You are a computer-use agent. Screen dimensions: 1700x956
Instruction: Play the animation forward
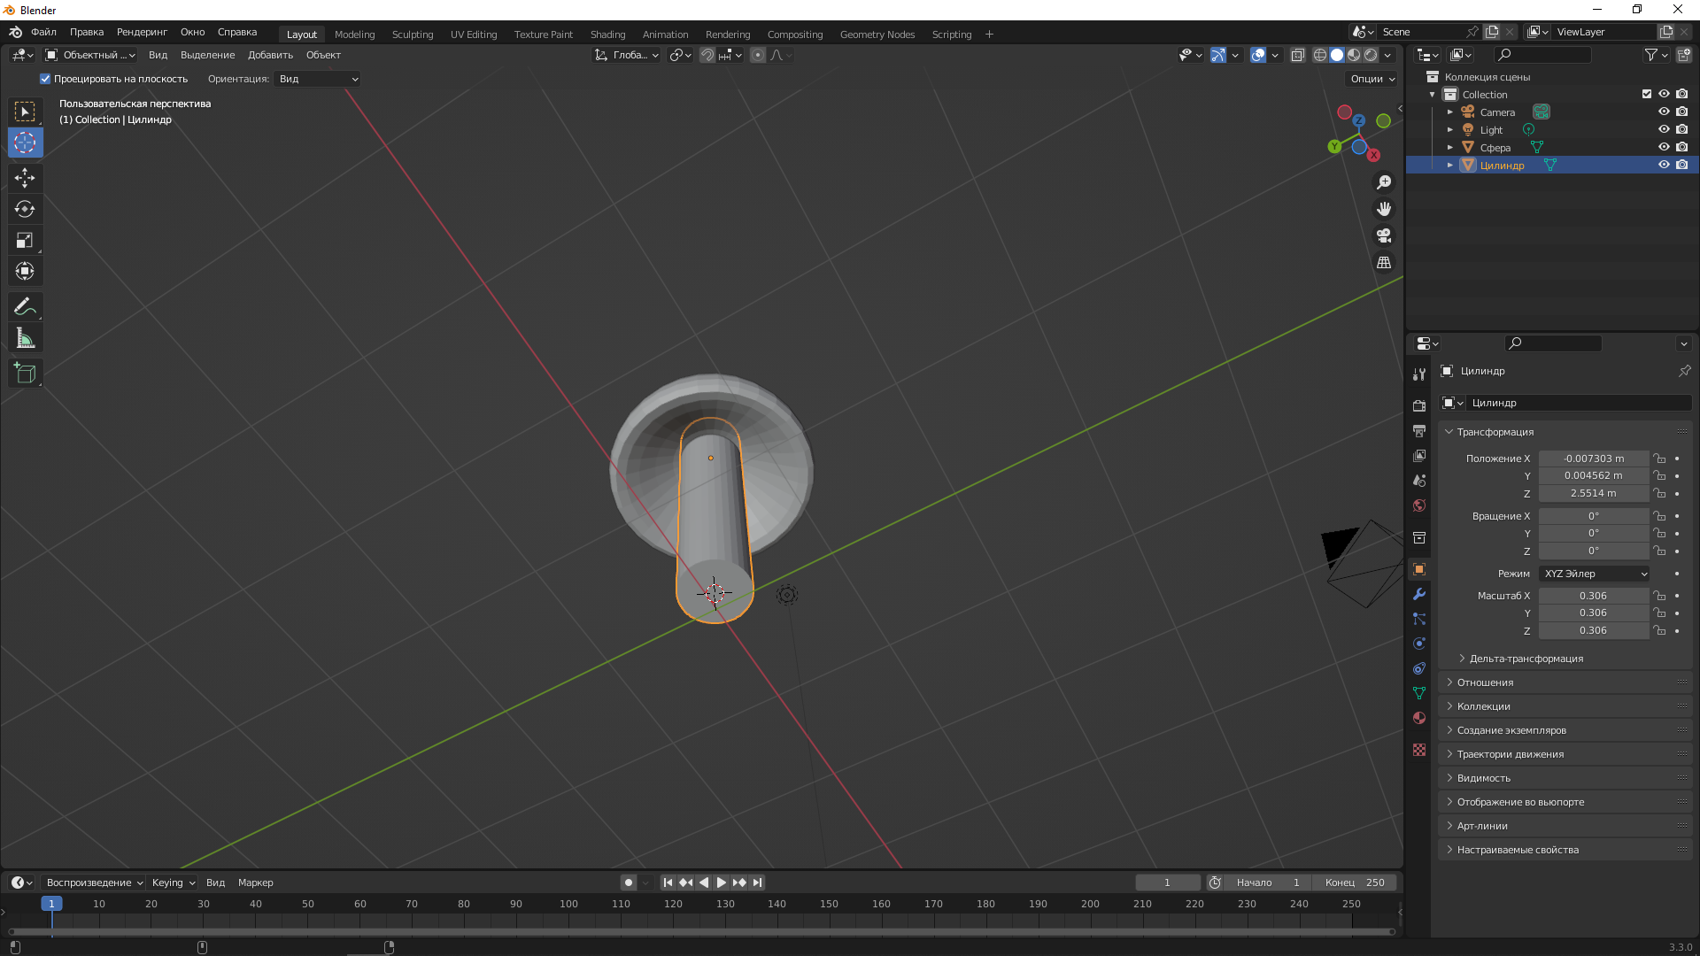(721, 883)
